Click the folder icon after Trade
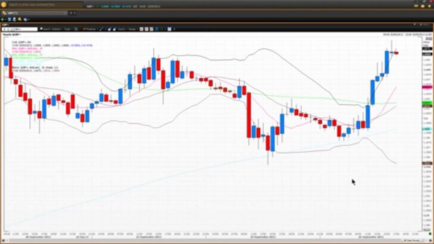 (76, 29)
